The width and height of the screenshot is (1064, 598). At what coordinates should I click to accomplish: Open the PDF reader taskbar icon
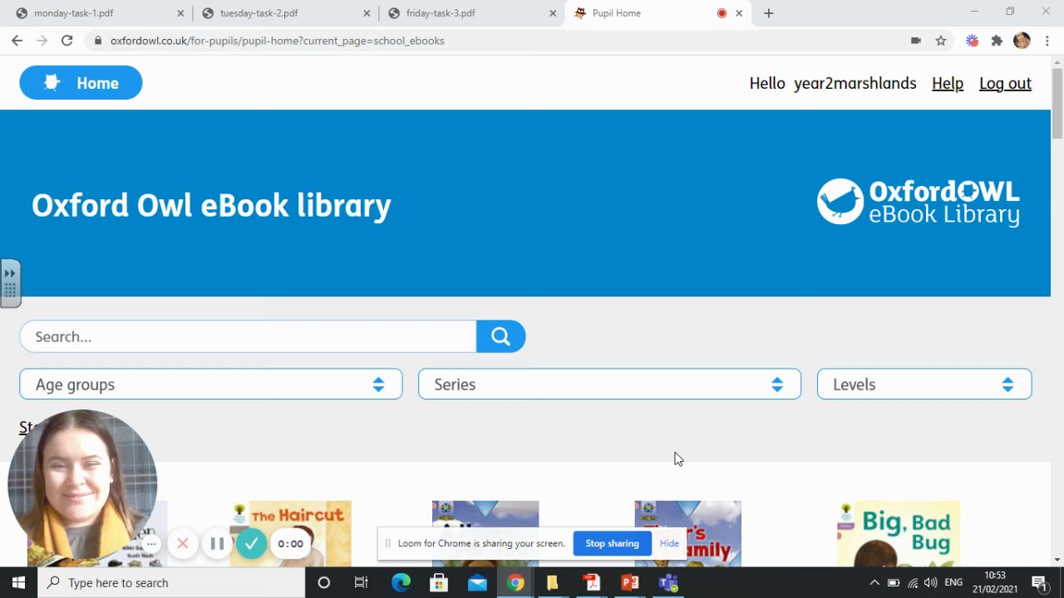coord(591,583)
